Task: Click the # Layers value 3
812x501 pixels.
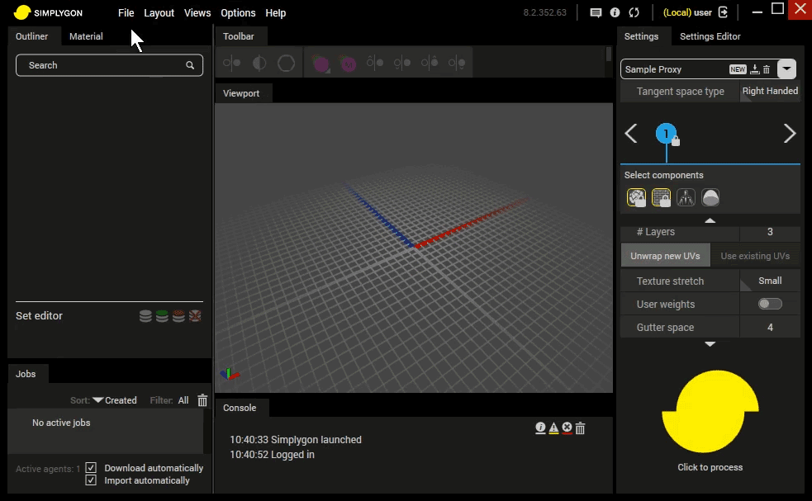Action: click(770, 232)
